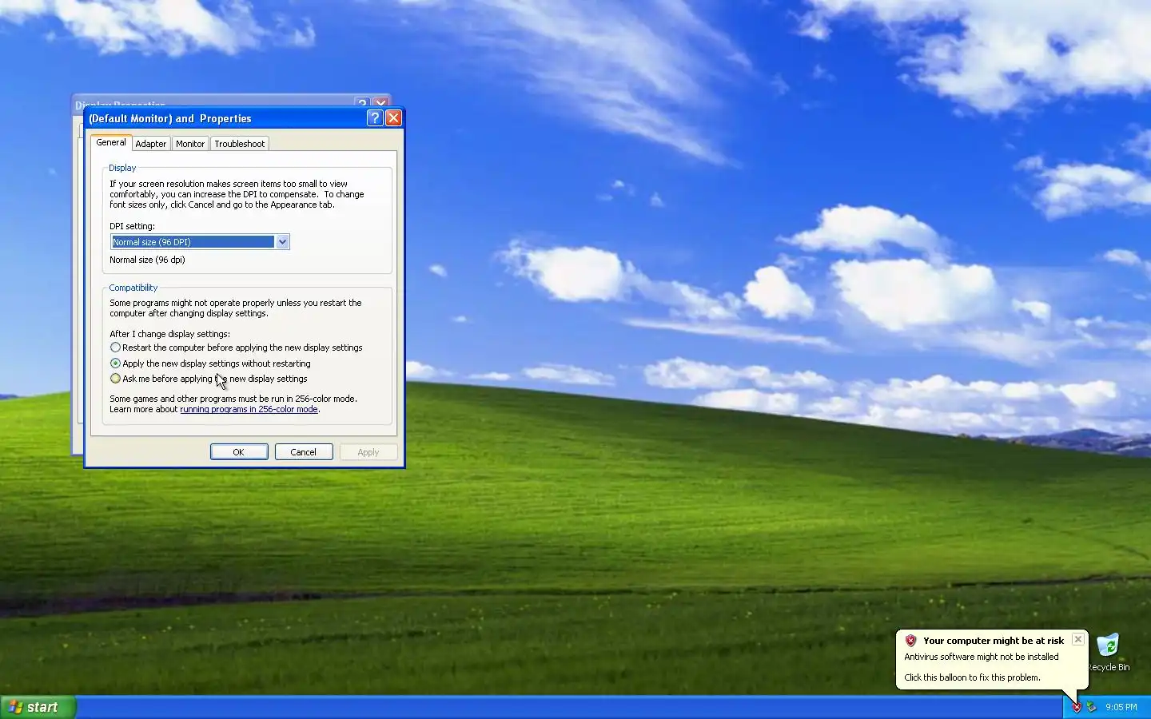Click the help button of background Display Properties window

coord(362,102)
